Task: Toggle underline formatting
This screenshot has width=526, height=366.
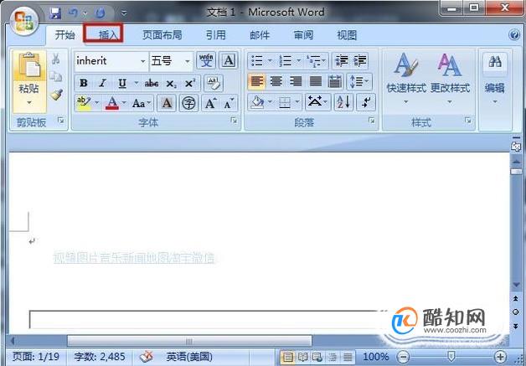Action: coord(122,83)
